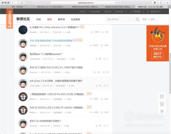
Task: Click the comment bubble icon showing 1231
Action: click(102, 99)
